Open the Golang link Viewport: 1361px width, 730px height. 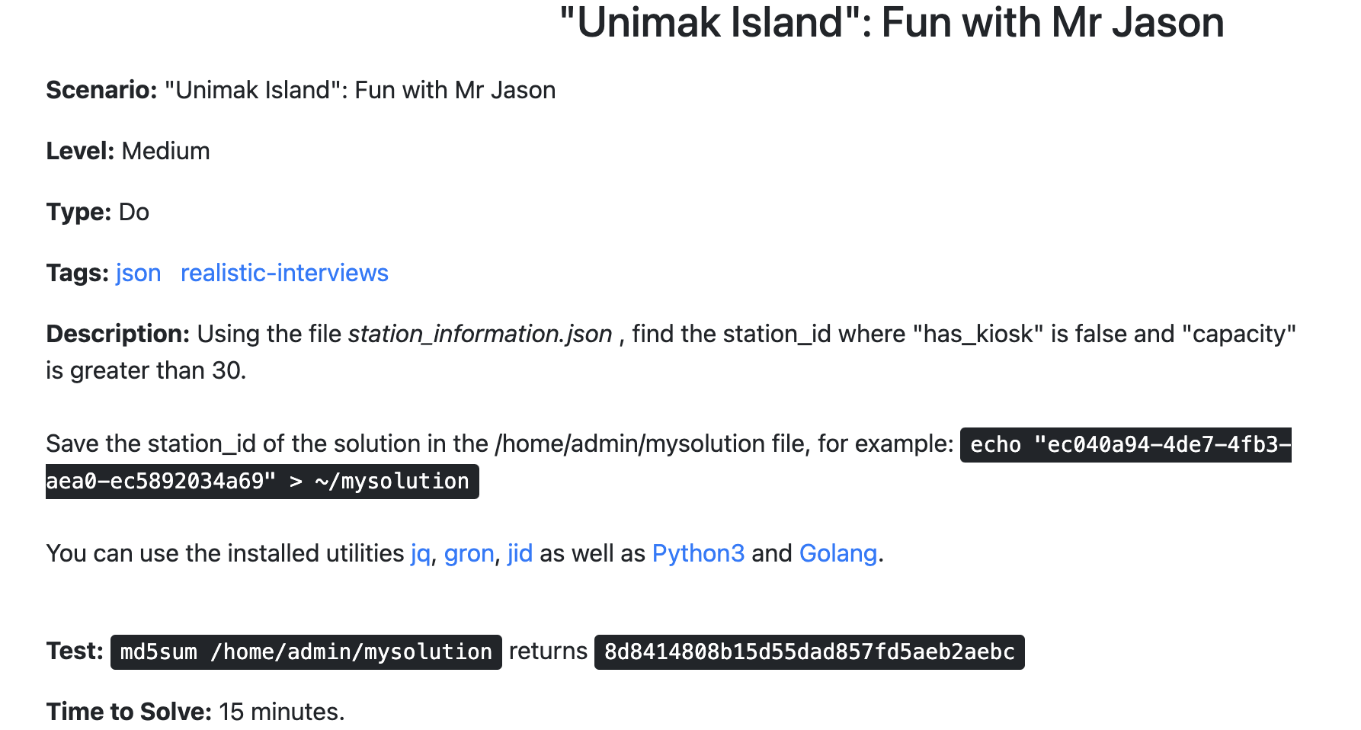tap(838, 553)
